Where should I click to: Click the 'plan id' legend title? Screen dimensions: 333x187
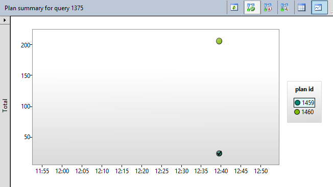[304, 89]
